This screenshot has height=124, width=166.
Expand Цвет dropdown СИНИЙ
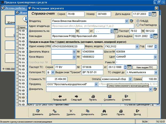155,57
